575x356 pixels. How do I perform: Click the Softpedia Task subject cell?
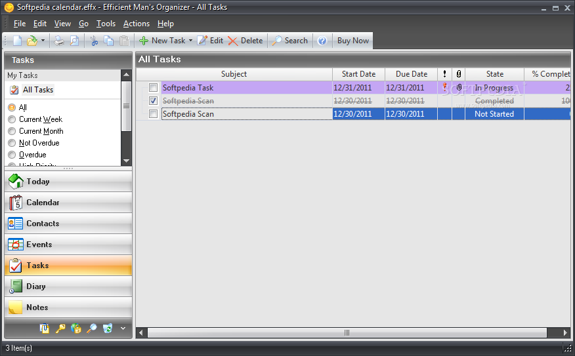(x=247, y=88)
